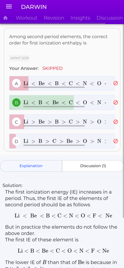Tap the home icon in navigation bar
Viewport: 124px width, 268px height.
pos(6,18)
